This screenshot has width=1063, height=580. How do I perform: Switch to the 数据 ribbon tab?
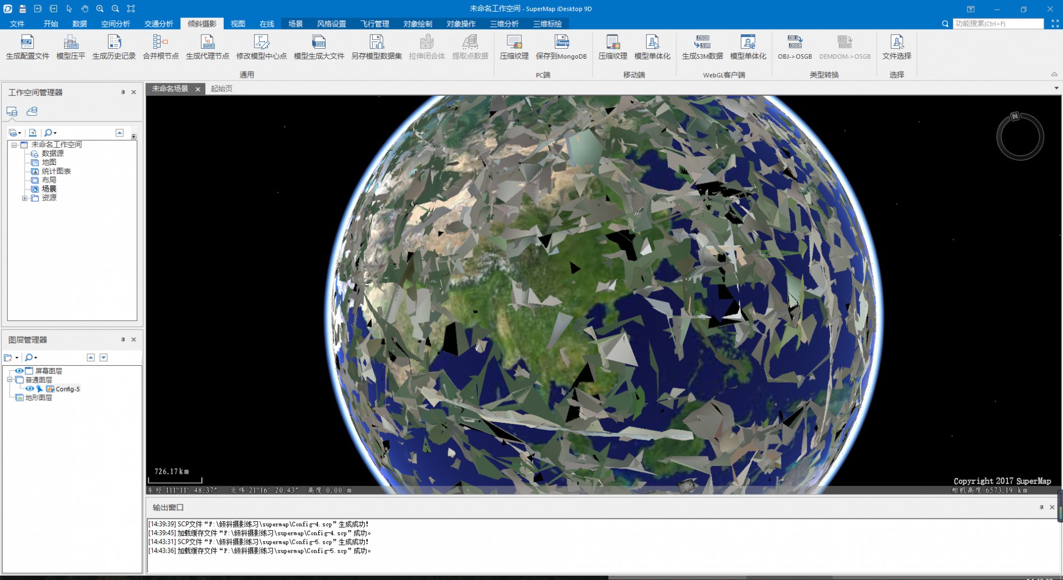(x=79, y=23)
